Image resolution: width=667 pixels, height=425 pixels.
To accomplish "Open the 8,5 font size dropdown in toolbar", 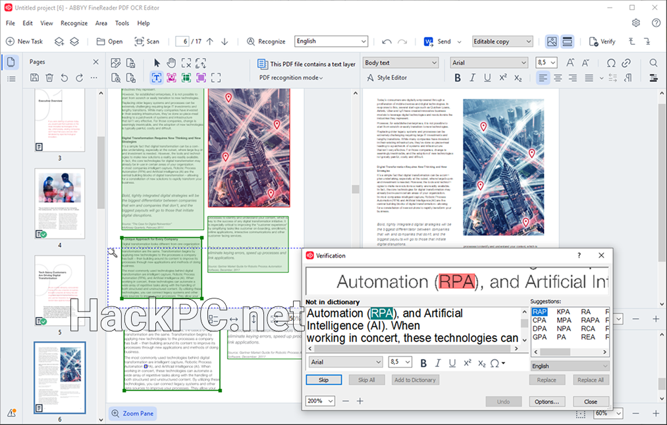I will (547, 63).
